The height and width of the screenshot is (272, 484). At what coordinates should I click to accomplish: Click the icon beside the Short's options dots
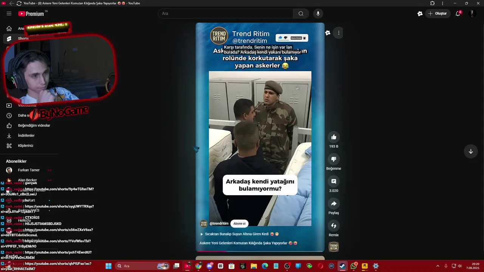click(x=328, y=33)
